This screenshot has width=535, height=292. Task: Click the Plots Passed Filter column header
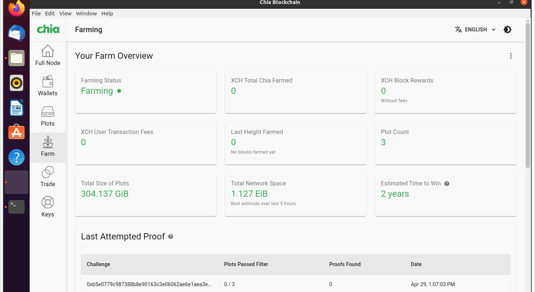(x=246, y=264)
